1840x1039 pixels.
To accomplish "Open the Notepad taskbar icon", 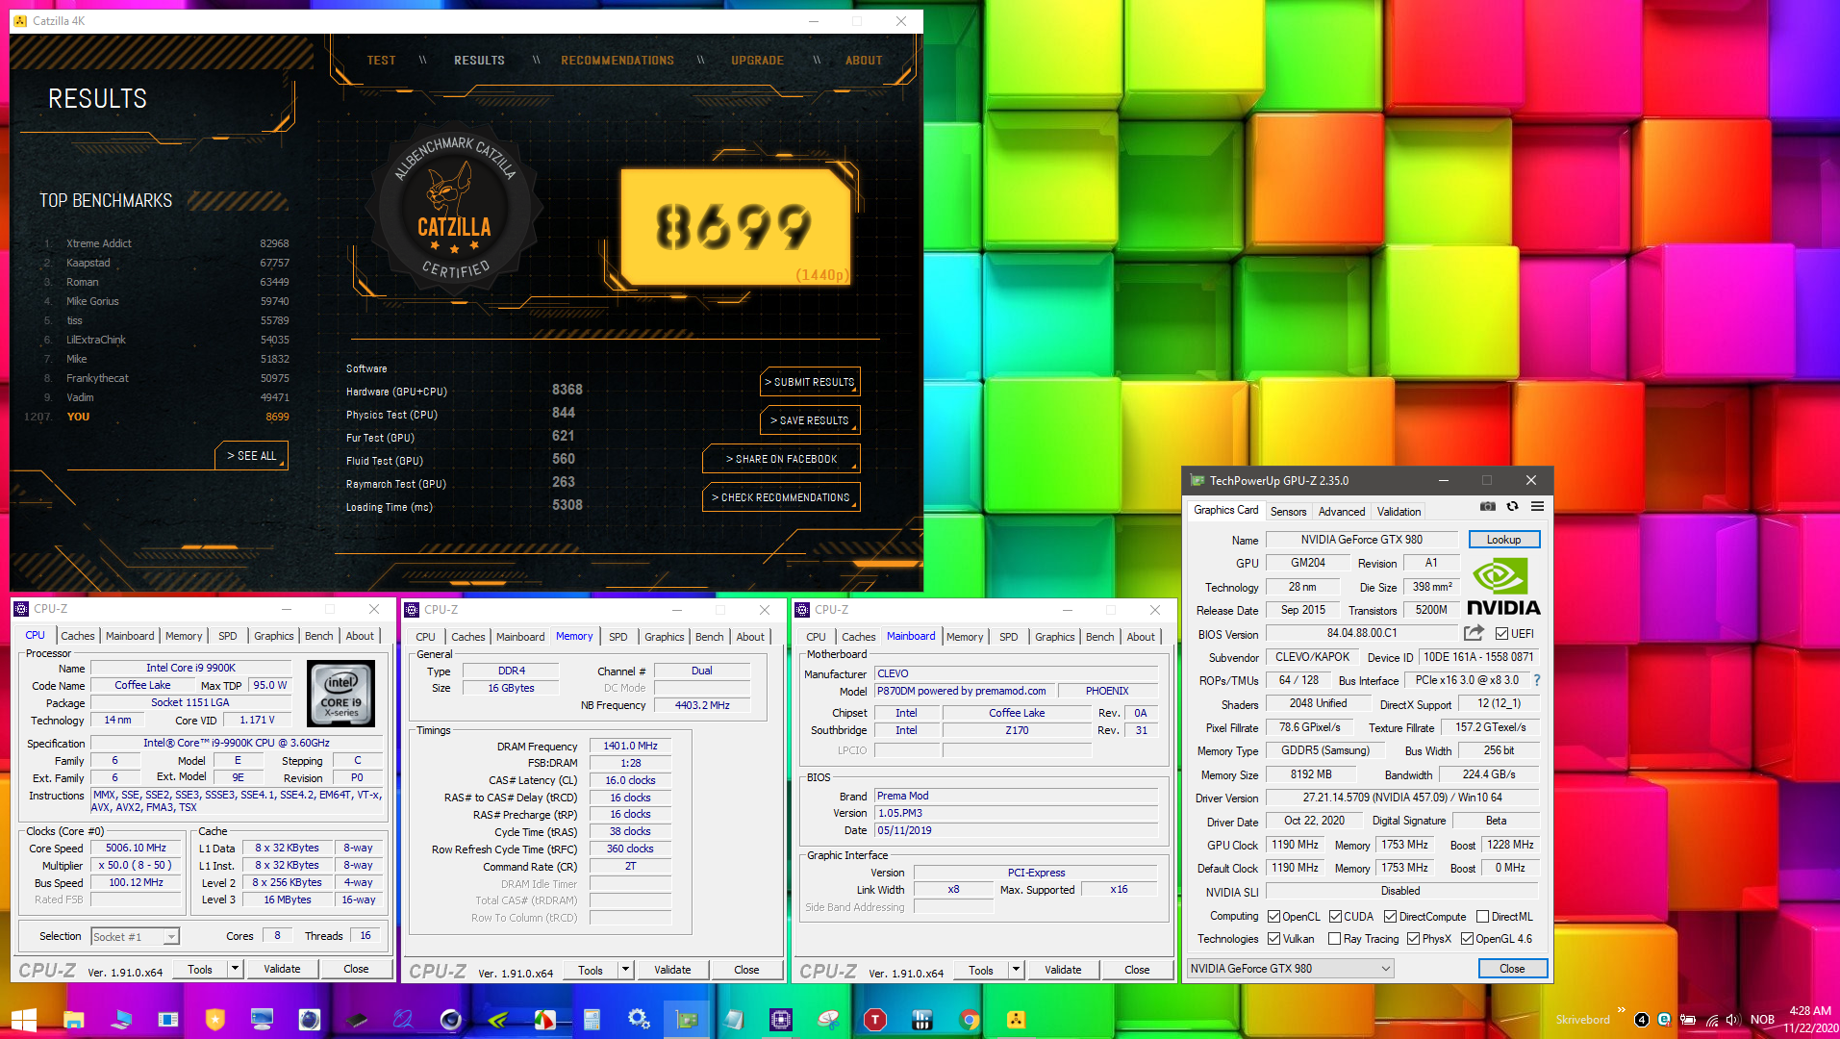I will (733, 1020).
